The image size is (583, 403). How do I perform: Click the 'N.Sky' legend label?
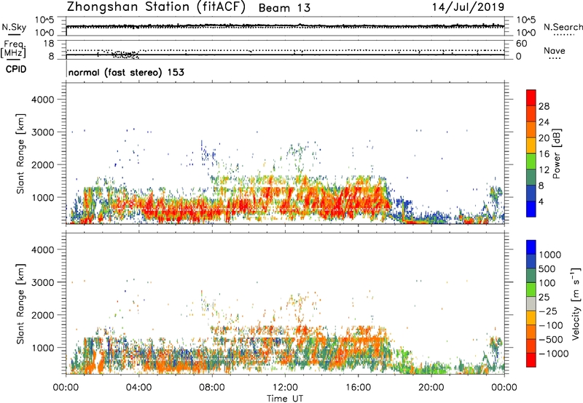pos(14,27)
